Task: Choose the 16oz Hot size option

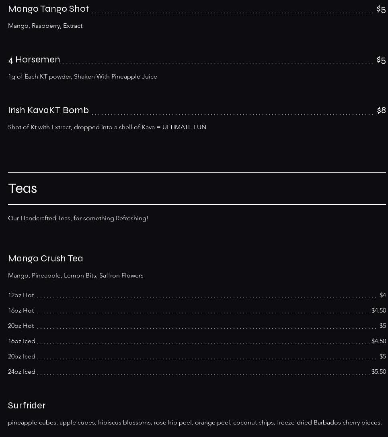Action: tap(21, 311)
